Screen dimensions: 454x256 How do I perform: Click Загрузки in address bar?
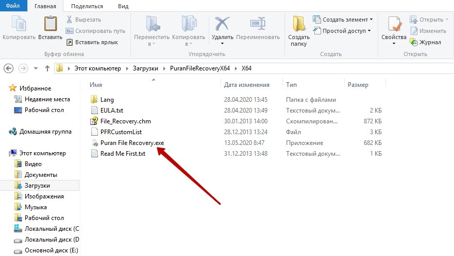[145, 68]
